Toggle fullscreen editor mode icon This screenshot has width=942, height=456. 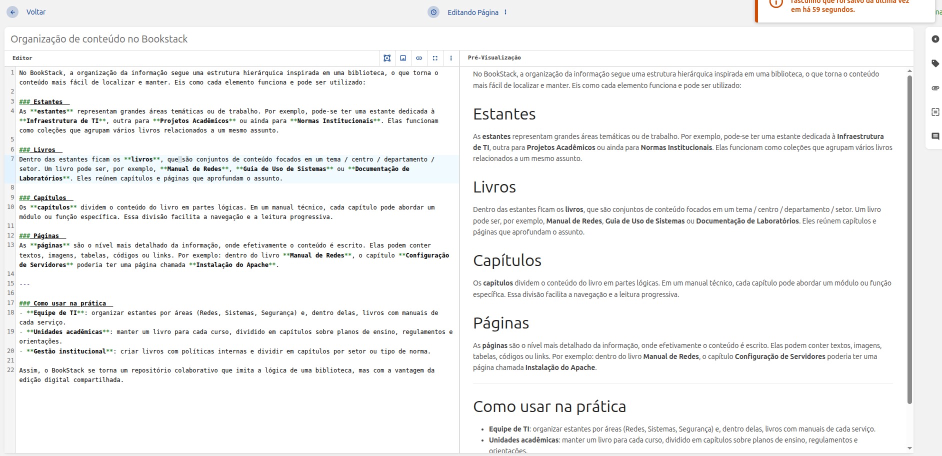(435, 58)
